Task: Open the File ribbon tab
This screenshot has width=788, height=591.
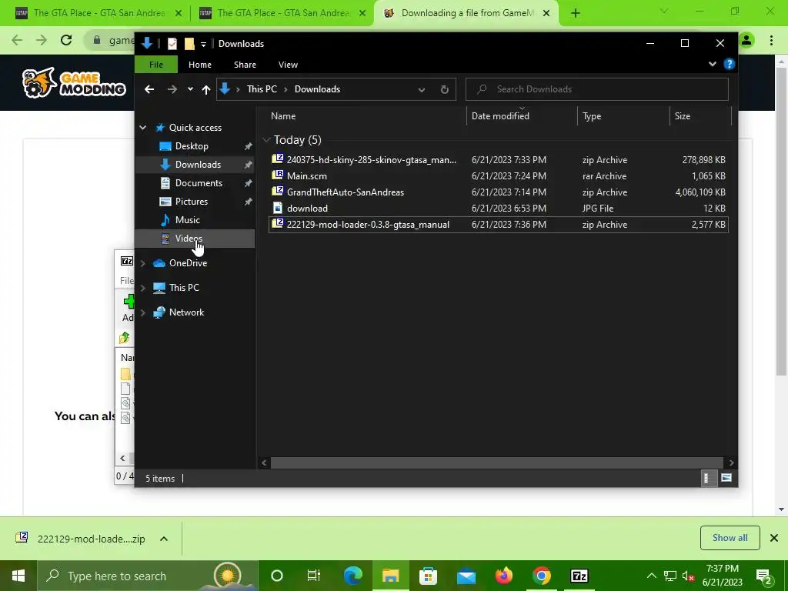Action: click(x=155, y=65)
